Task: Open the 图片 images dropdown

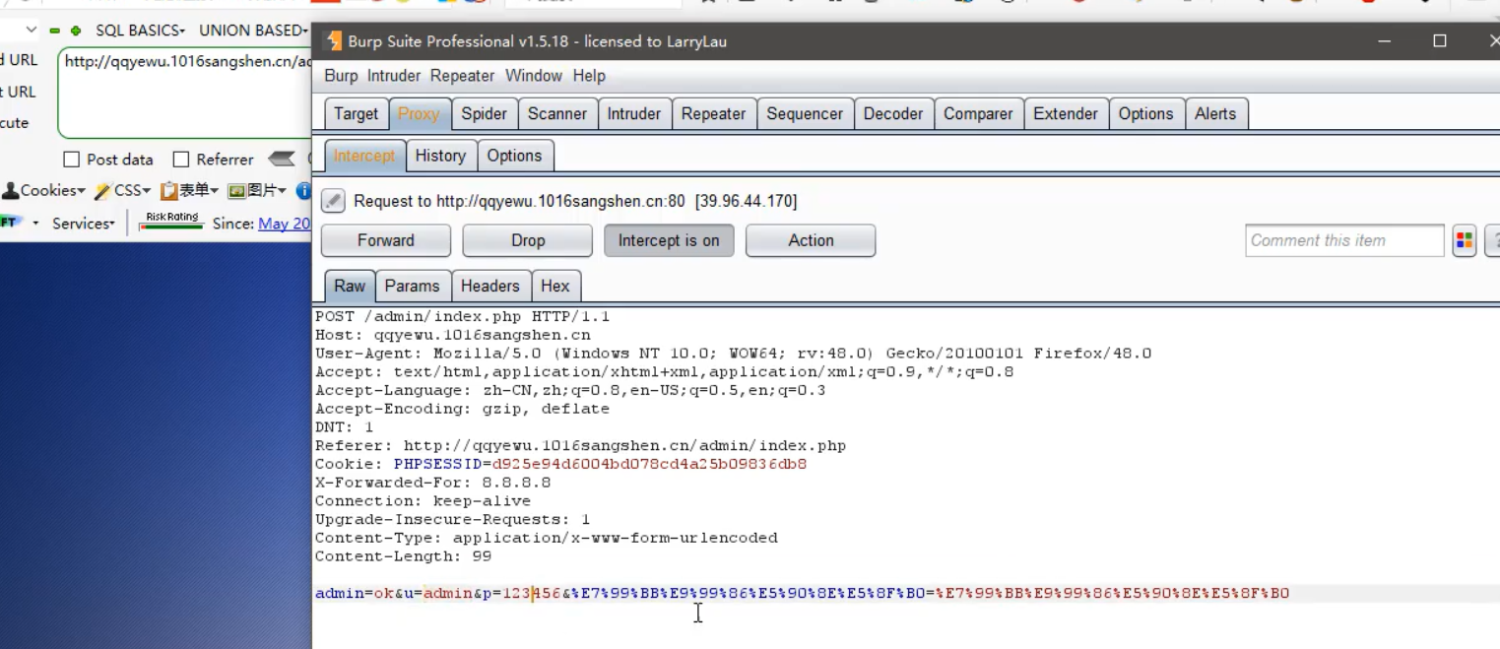Action: [257, 190]
